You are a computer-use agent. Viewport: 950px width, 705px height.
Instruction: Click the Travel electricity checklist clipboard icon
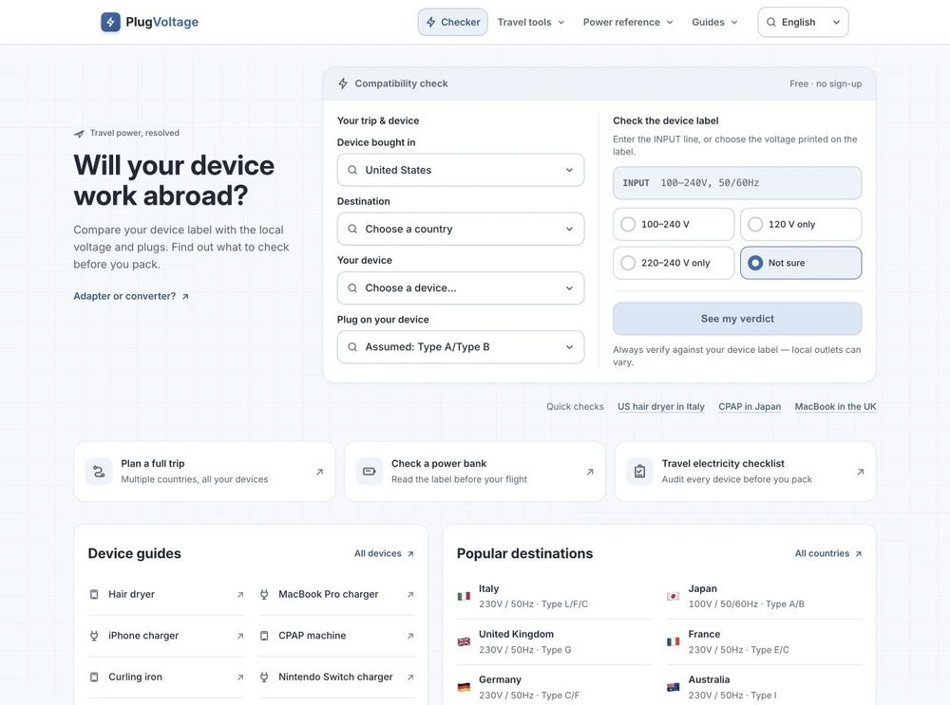pos(639,472)
